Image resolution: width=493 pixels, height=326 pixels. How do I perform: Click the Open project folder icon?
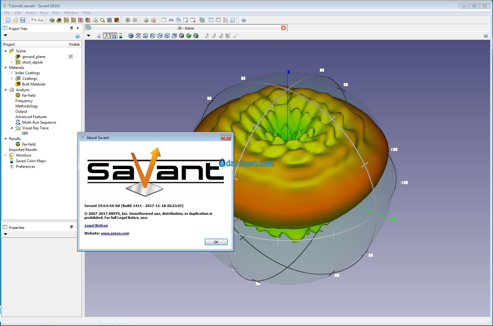(x=15, y=20)
